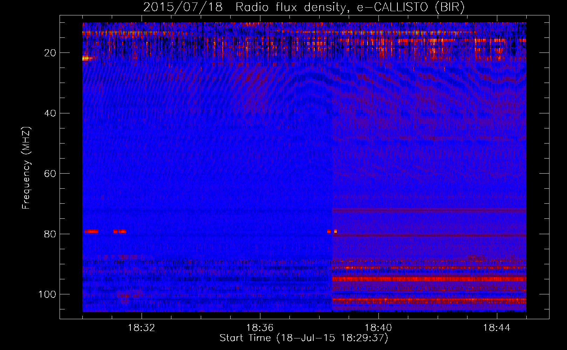Viewport: 567px width, 350px height.
Task: Click the 100 MHz frequency tick label
Action: pyautogui.click(x=47, y=294)
